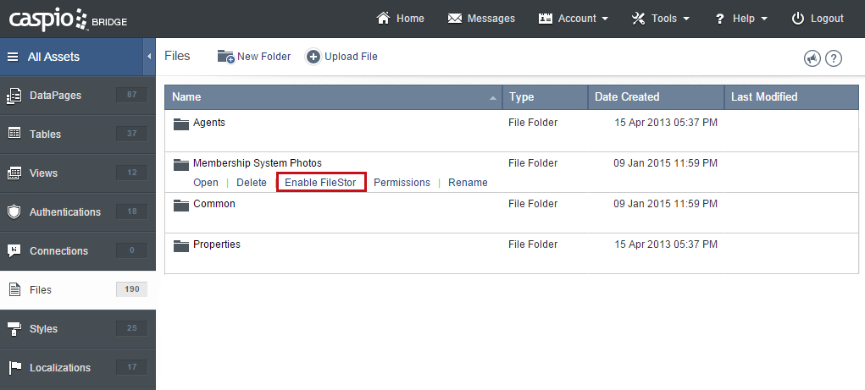865x390 pixels.
Task: Open the Agents folder icon
Action: pyautogui.click(x=180, y=124)
